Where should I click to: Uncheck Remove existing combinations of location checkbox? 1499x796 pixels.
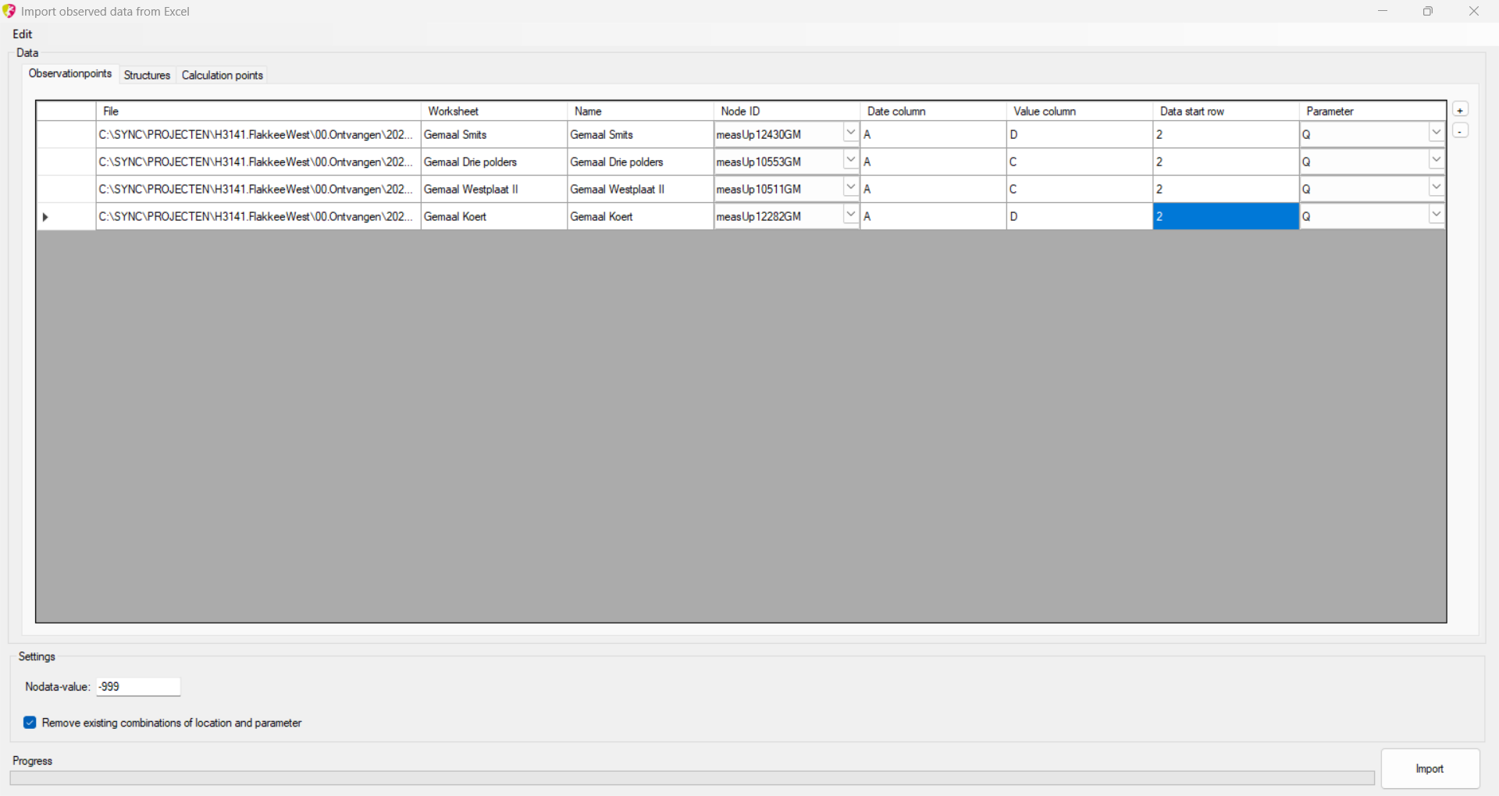pos(30,723)
